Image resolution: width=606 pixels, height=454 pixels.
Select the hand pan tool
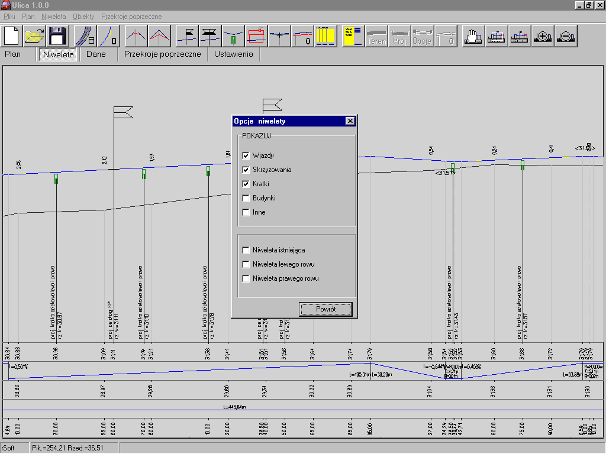472,36
